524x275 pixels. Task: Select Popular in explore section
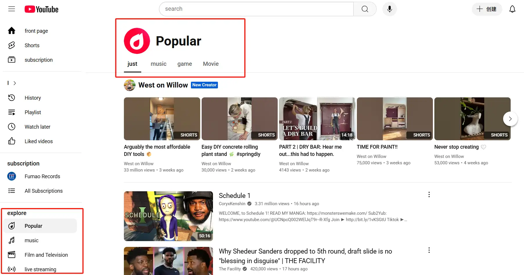click(x=41, y=226)
